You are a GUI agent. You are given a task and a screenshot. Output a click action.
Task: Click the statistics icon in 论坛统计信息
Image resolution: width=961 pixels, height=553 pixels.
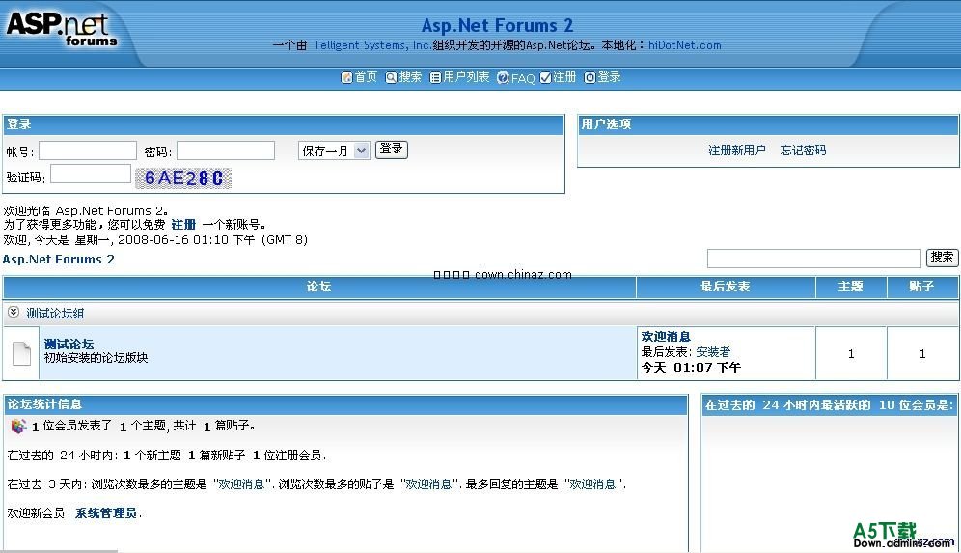tap(18, 426)
